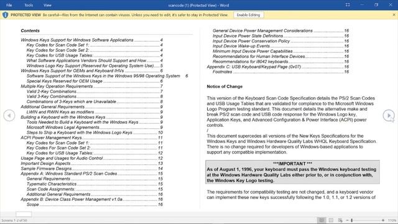
Task: Click the 'Scope' contents entry
Action: coord(95,205)
